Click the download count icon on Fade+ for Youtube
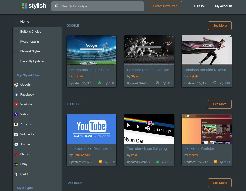246x191 pixels. pyautogui.click(x=221, y=162)
